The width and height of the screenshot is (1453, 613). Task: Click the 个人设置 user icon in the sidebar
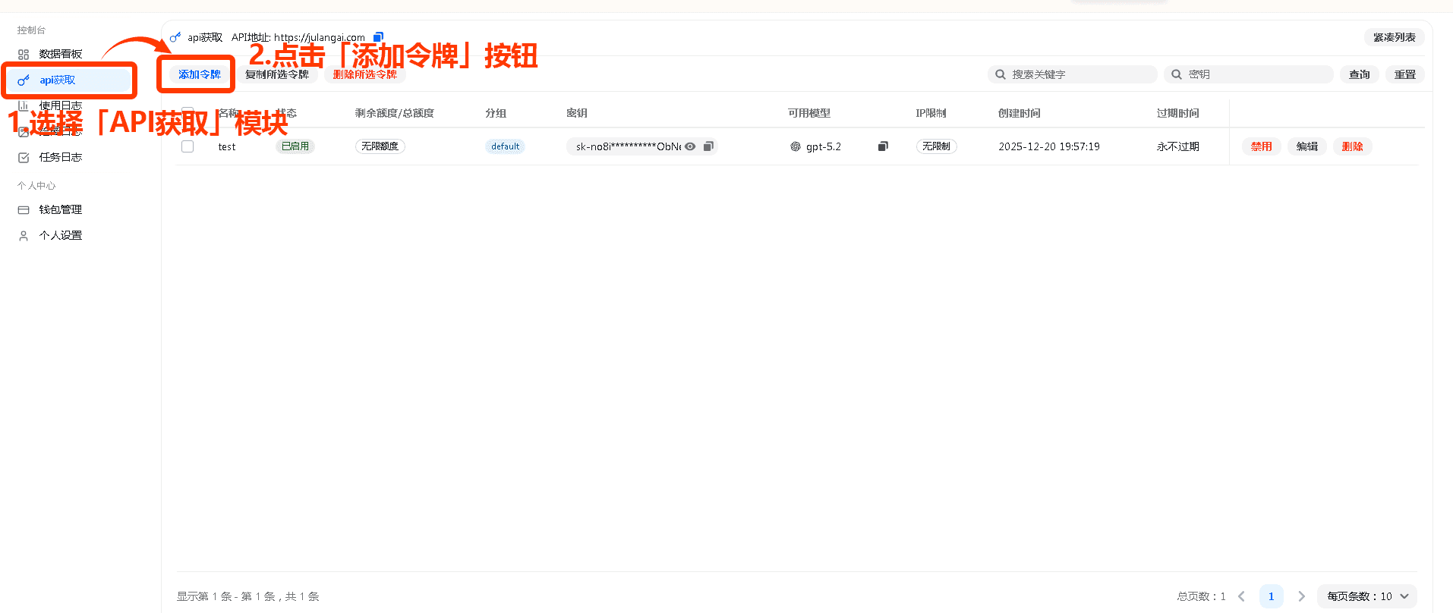point(24,236)
